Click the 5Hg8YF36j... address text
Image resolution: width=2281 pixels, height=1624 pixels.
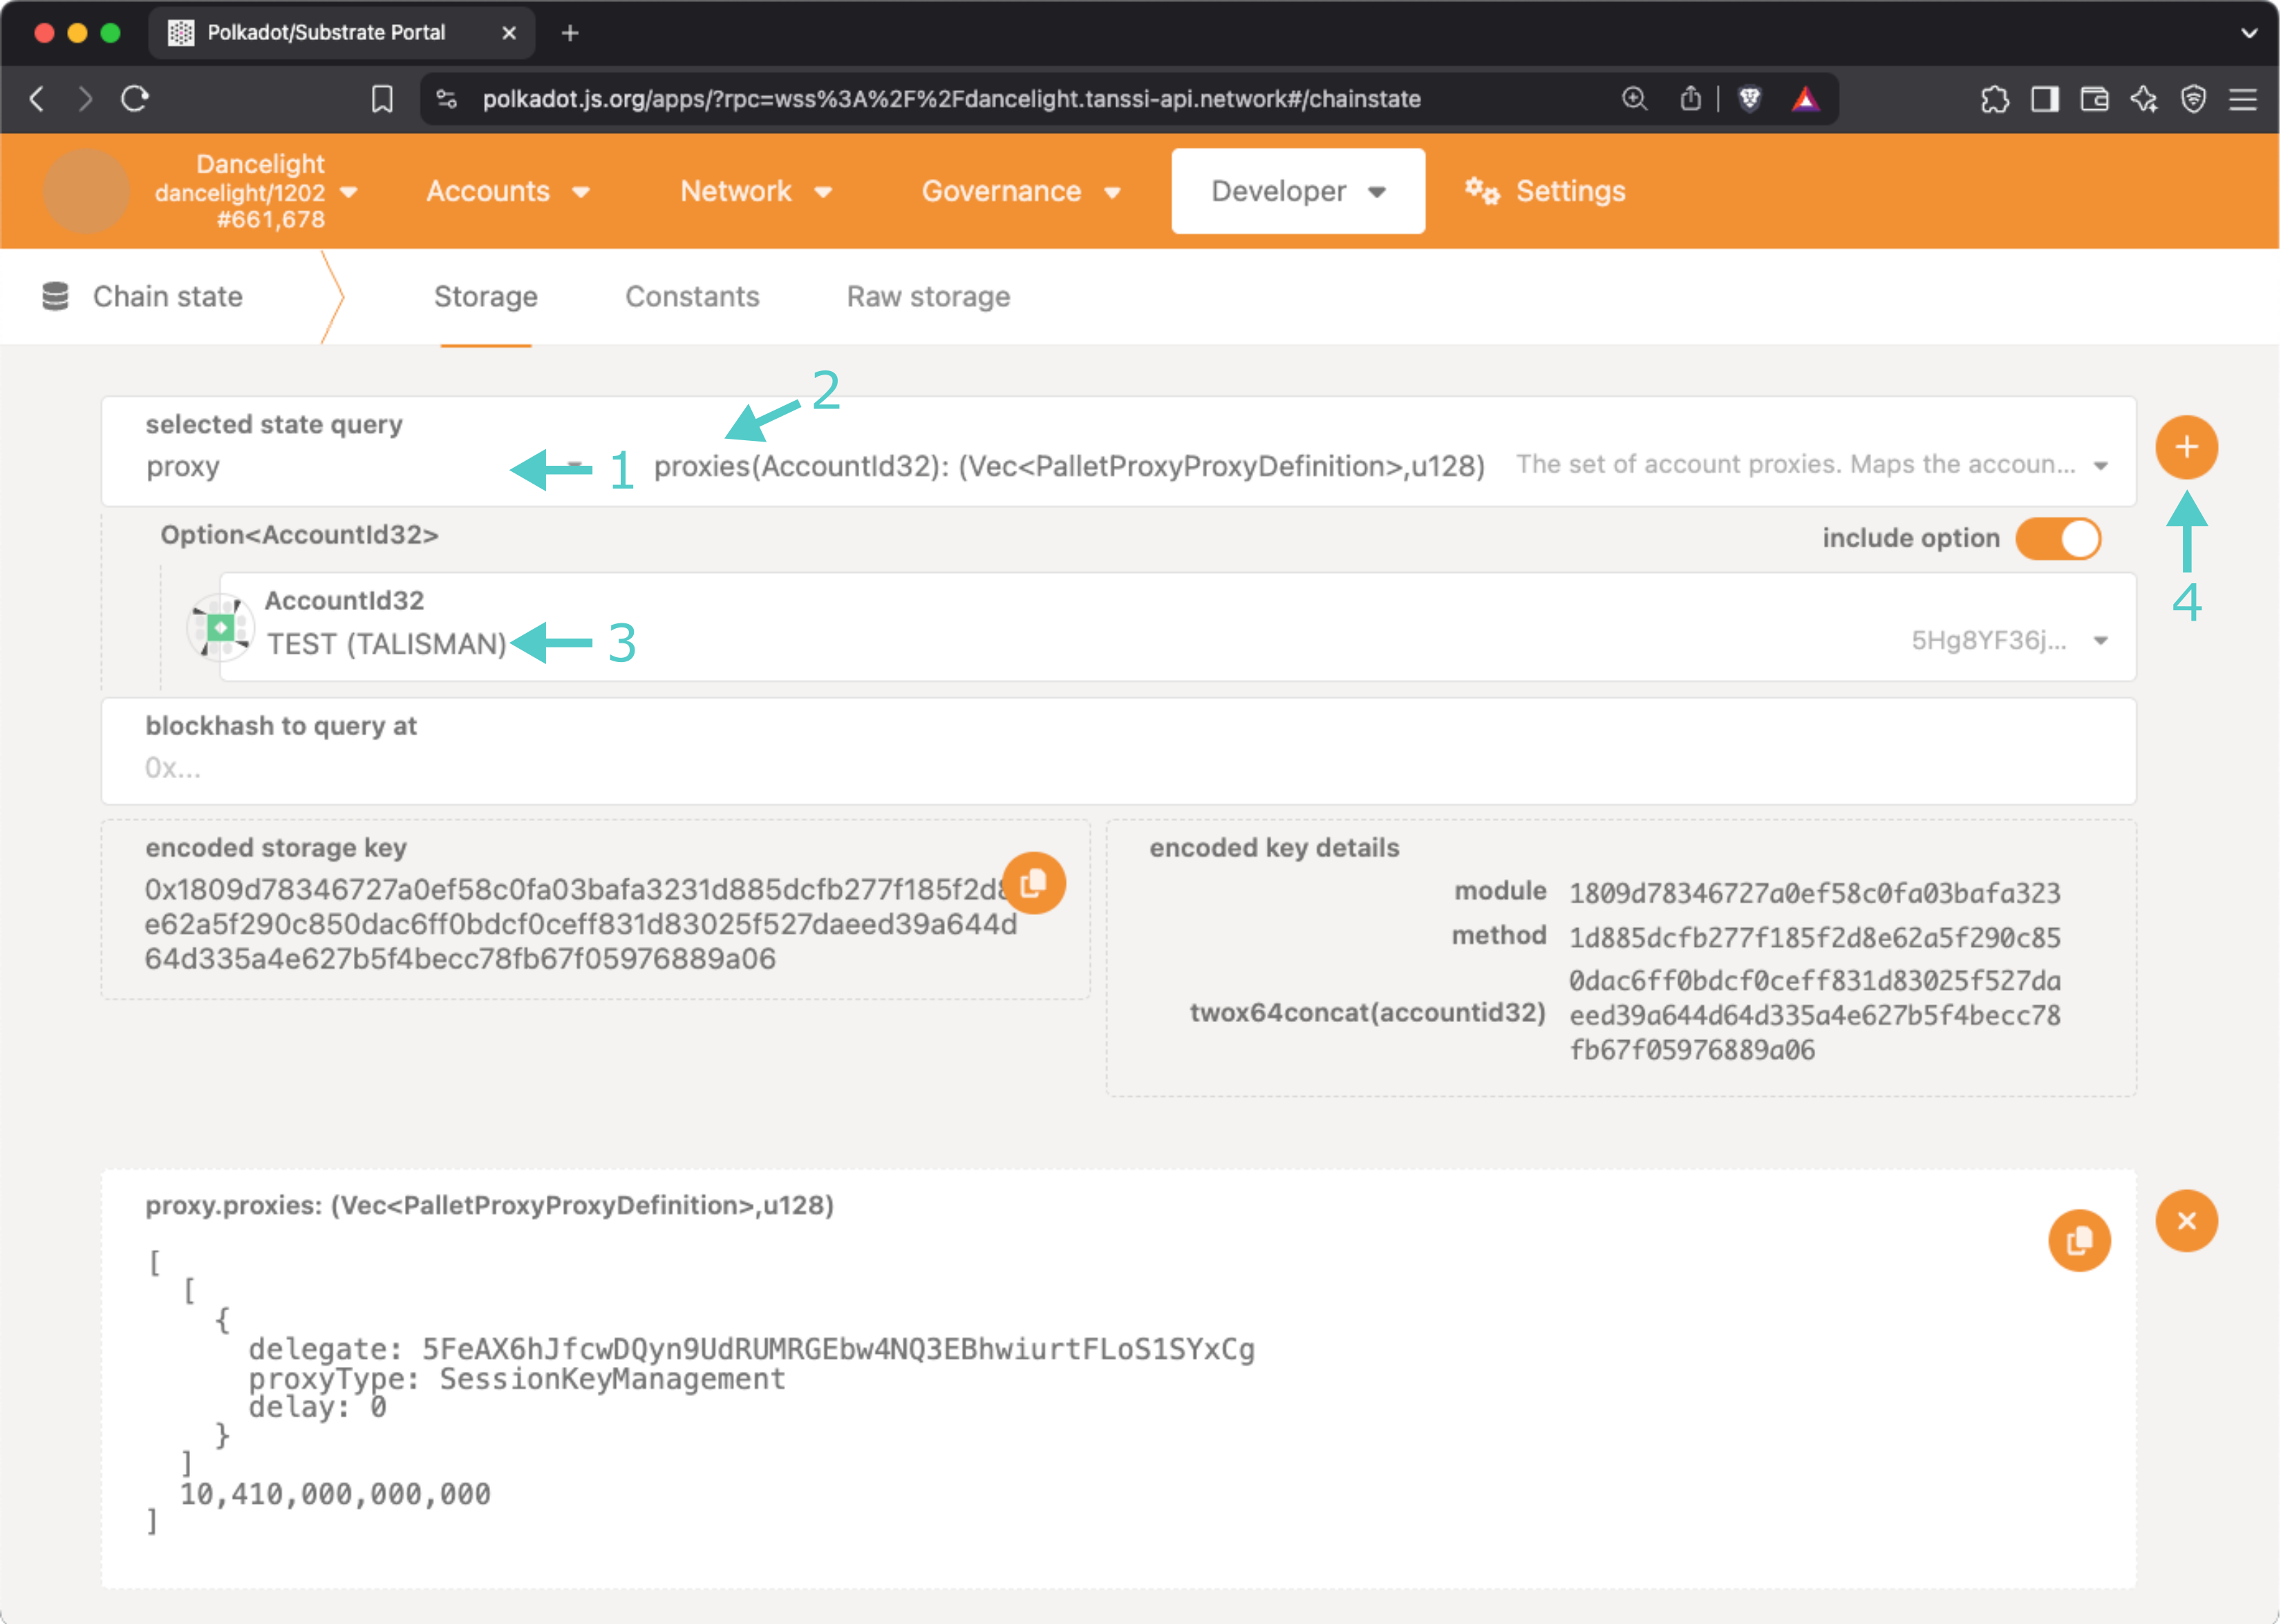(1988, 641)
